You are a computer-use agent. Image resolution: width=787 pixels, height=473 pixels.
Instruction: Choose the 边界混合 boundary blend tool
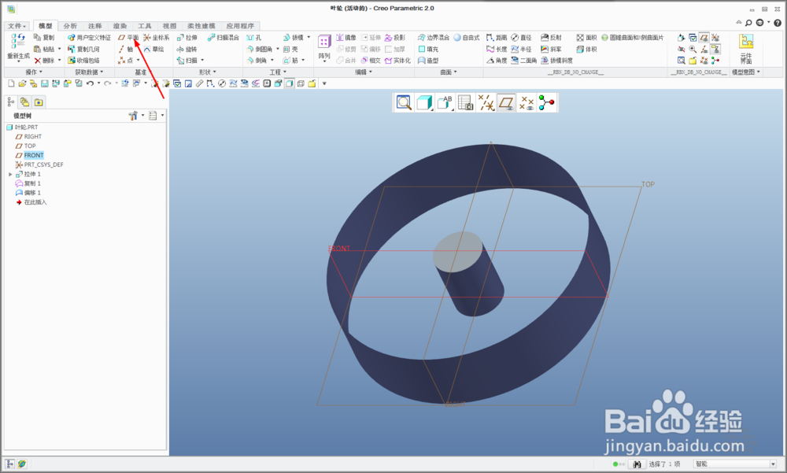pyautogui.click(x=434, y=38)
